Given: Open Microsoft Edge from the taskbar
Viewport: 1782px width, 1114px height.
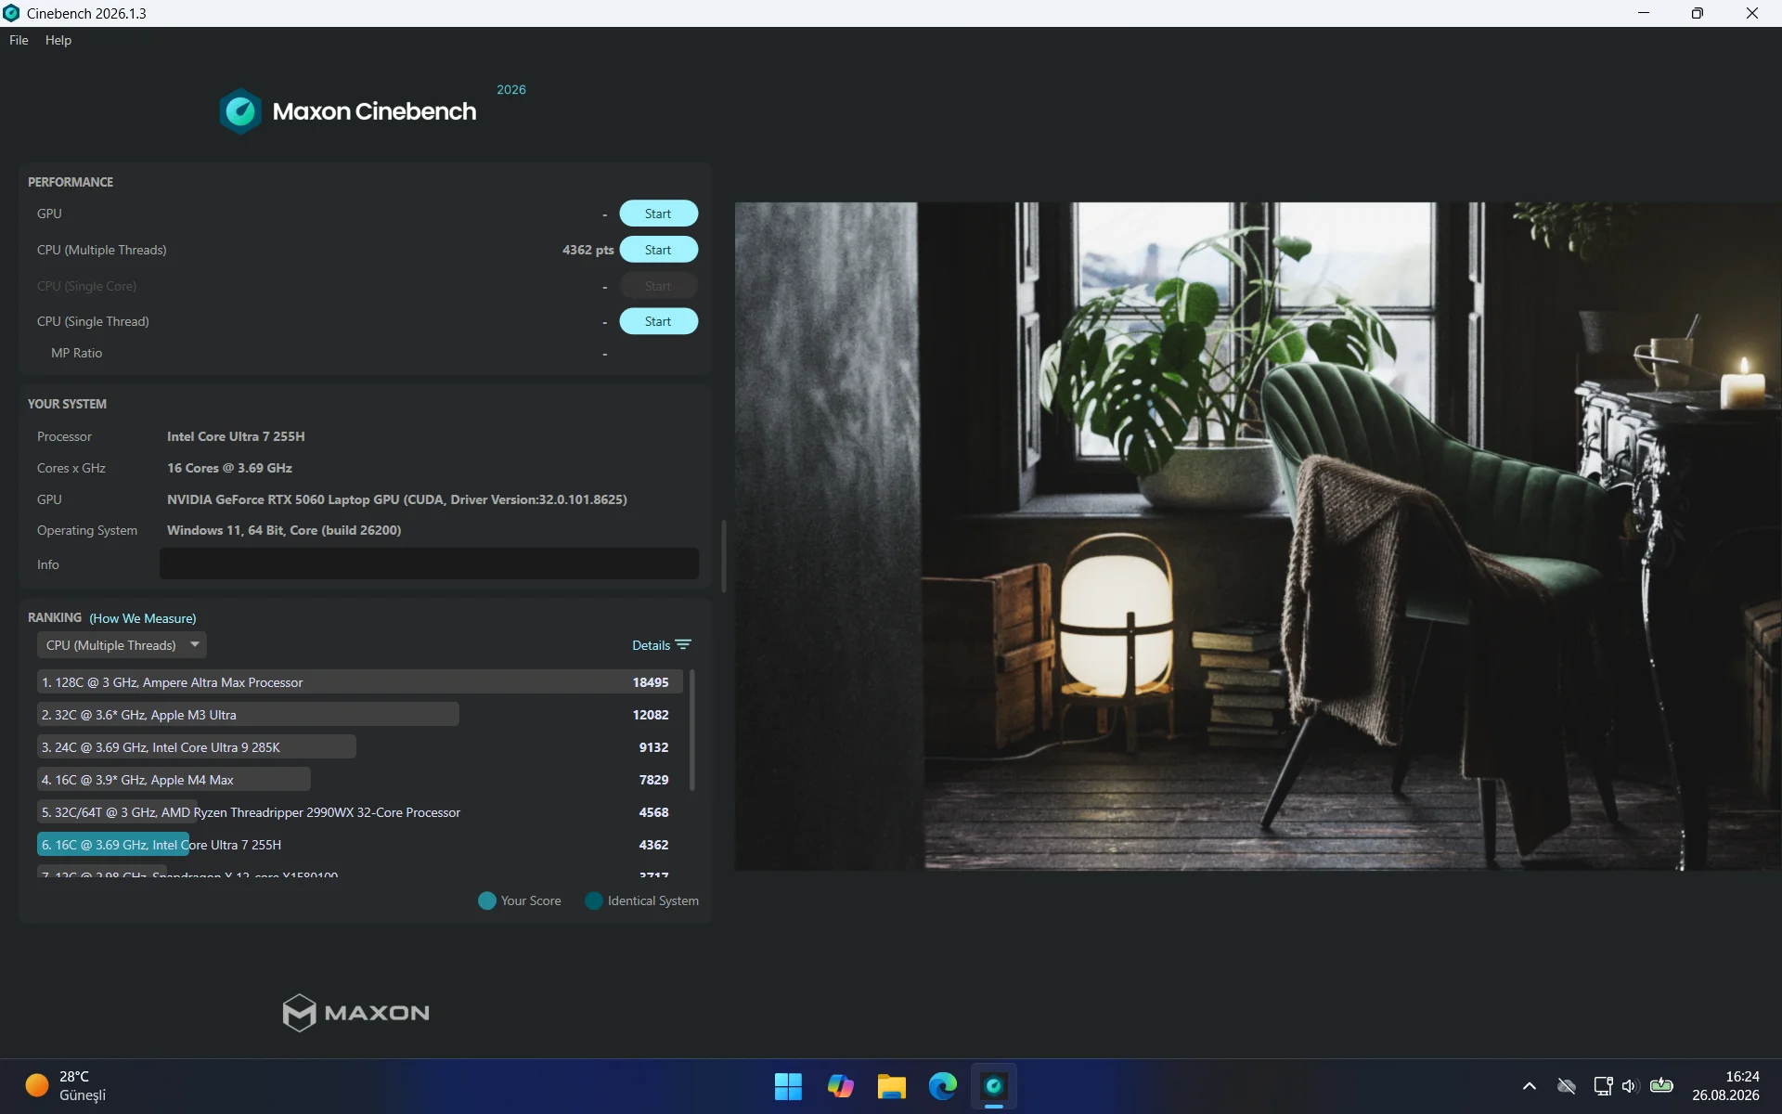Looking at the screenshot, I should (943, 1086).
